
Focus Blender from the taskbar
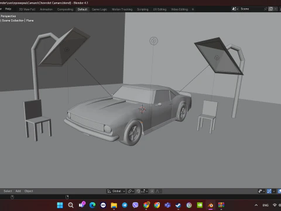click(x=210, y=205)
